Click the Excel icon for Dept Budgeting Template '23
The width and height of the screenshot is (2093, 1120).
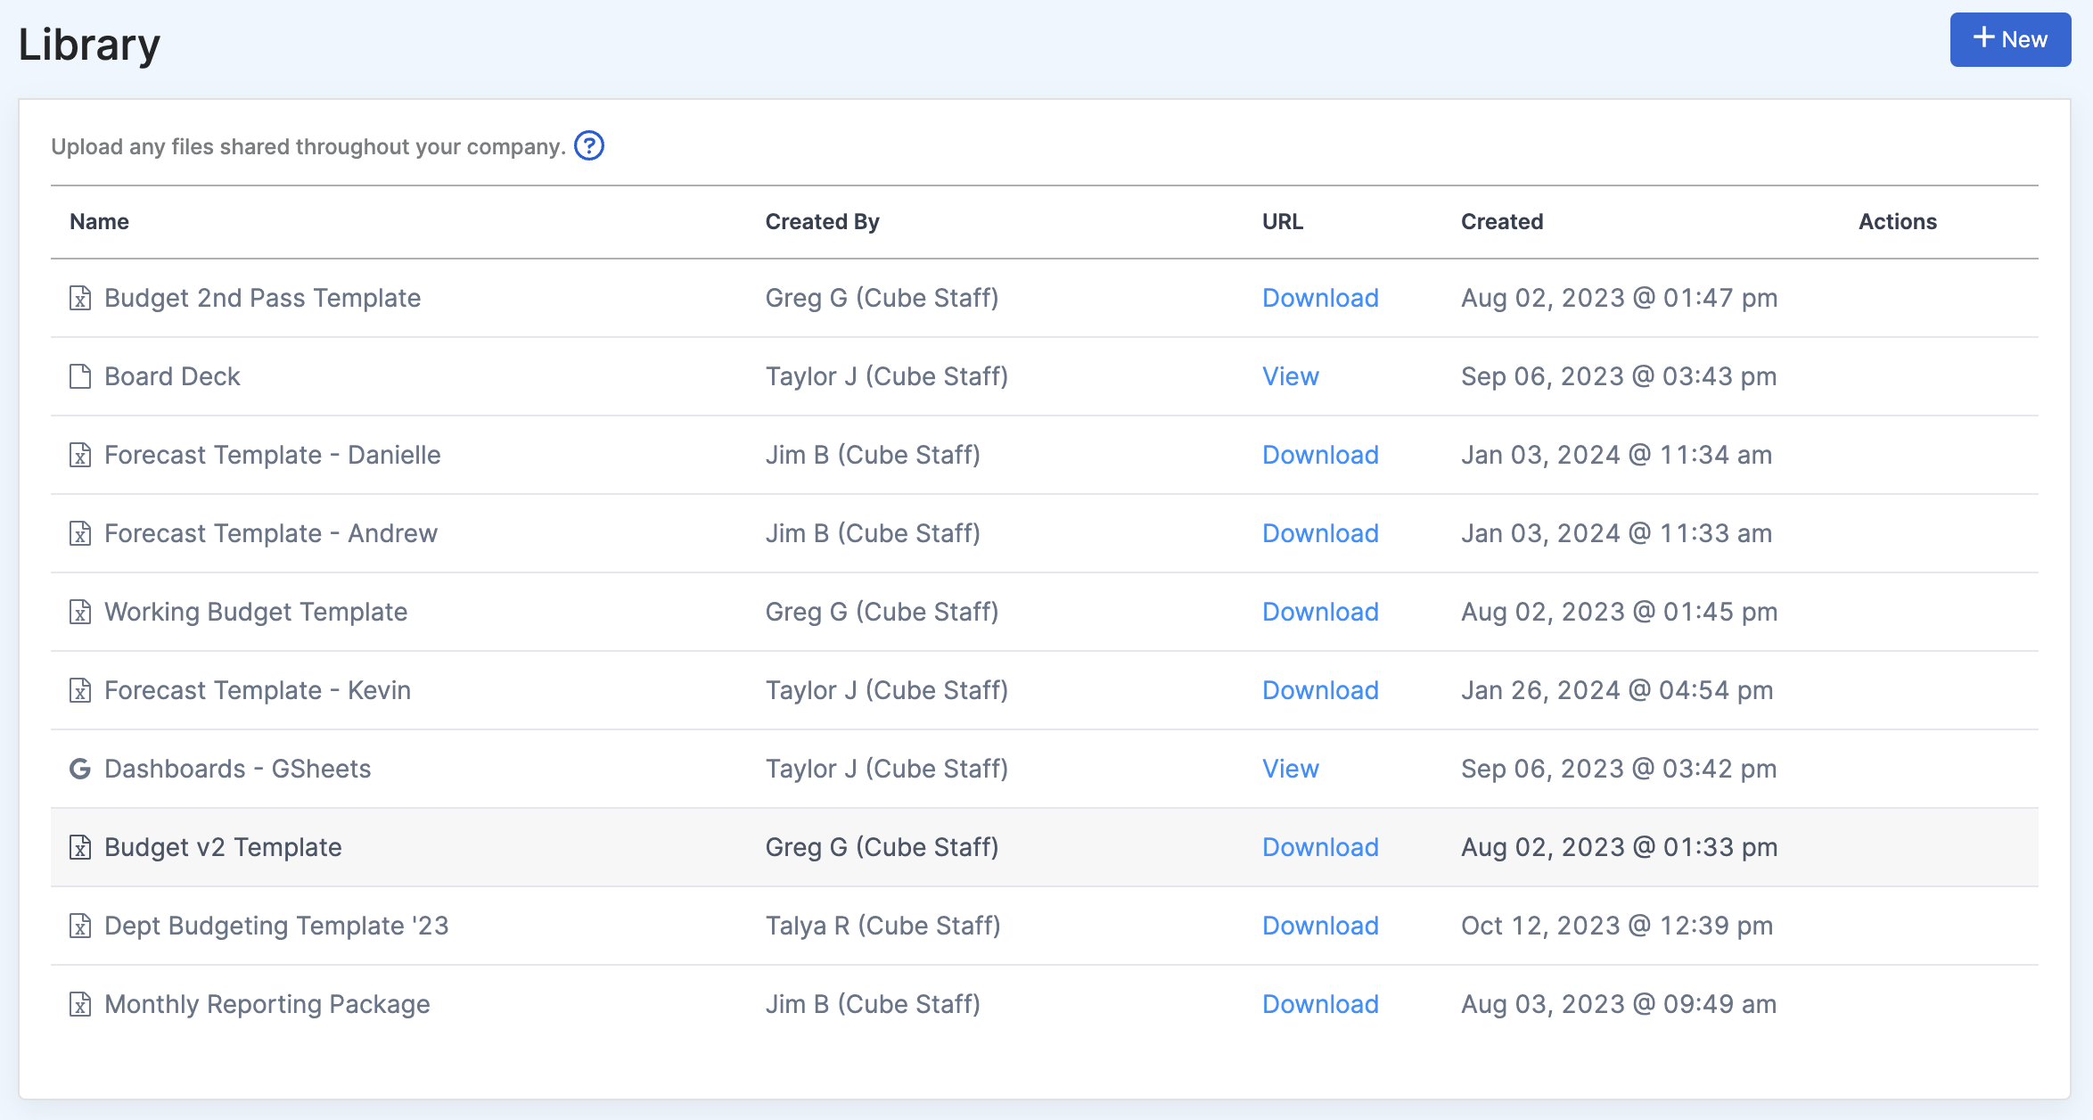tap(80, 925)
